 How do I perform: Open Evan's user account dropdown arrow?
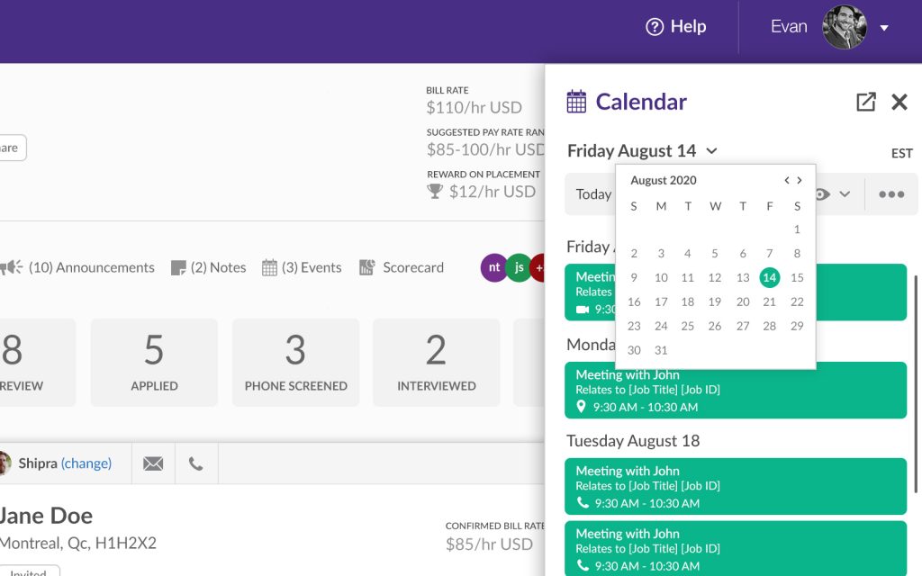click(x=884, y=28)
